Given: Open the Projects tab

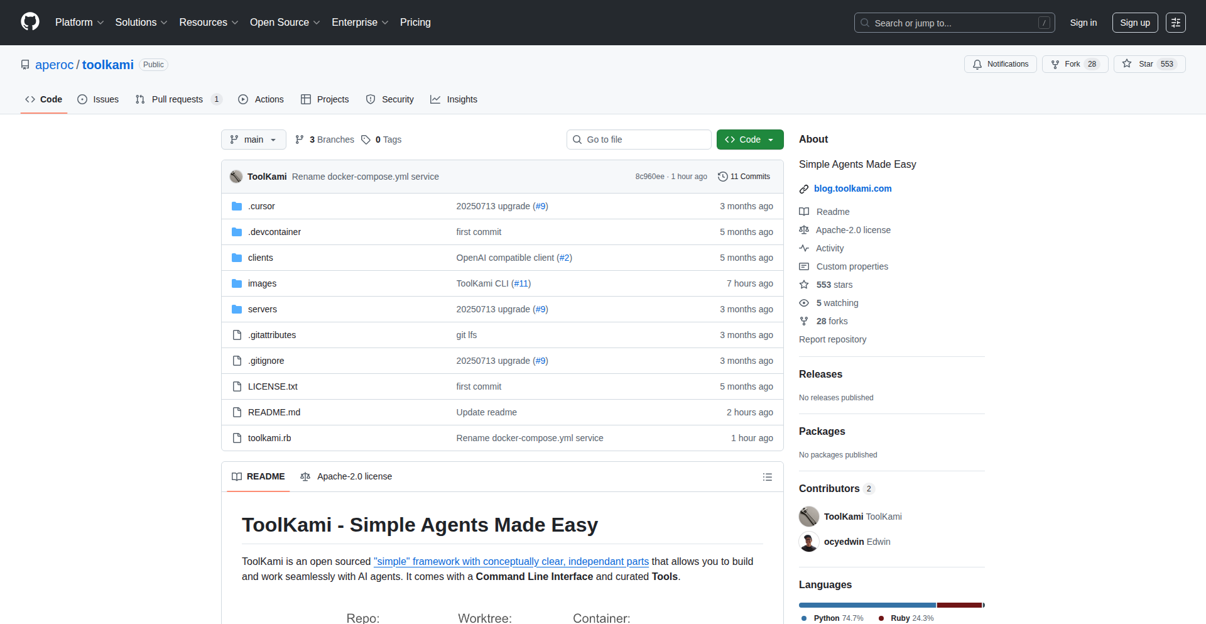Looking at the screenshot, I should tap(325, 99).
